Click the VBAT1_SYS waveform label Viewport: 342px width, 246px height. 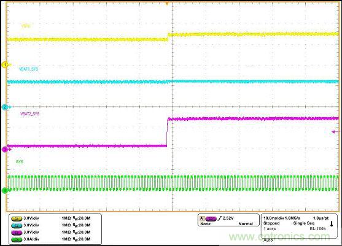click(x=29, y=69)
